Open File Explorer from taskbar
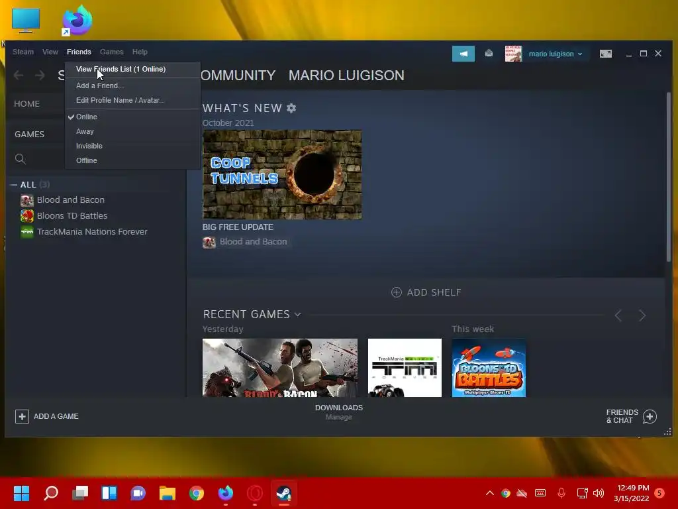 tap(168, 493)
